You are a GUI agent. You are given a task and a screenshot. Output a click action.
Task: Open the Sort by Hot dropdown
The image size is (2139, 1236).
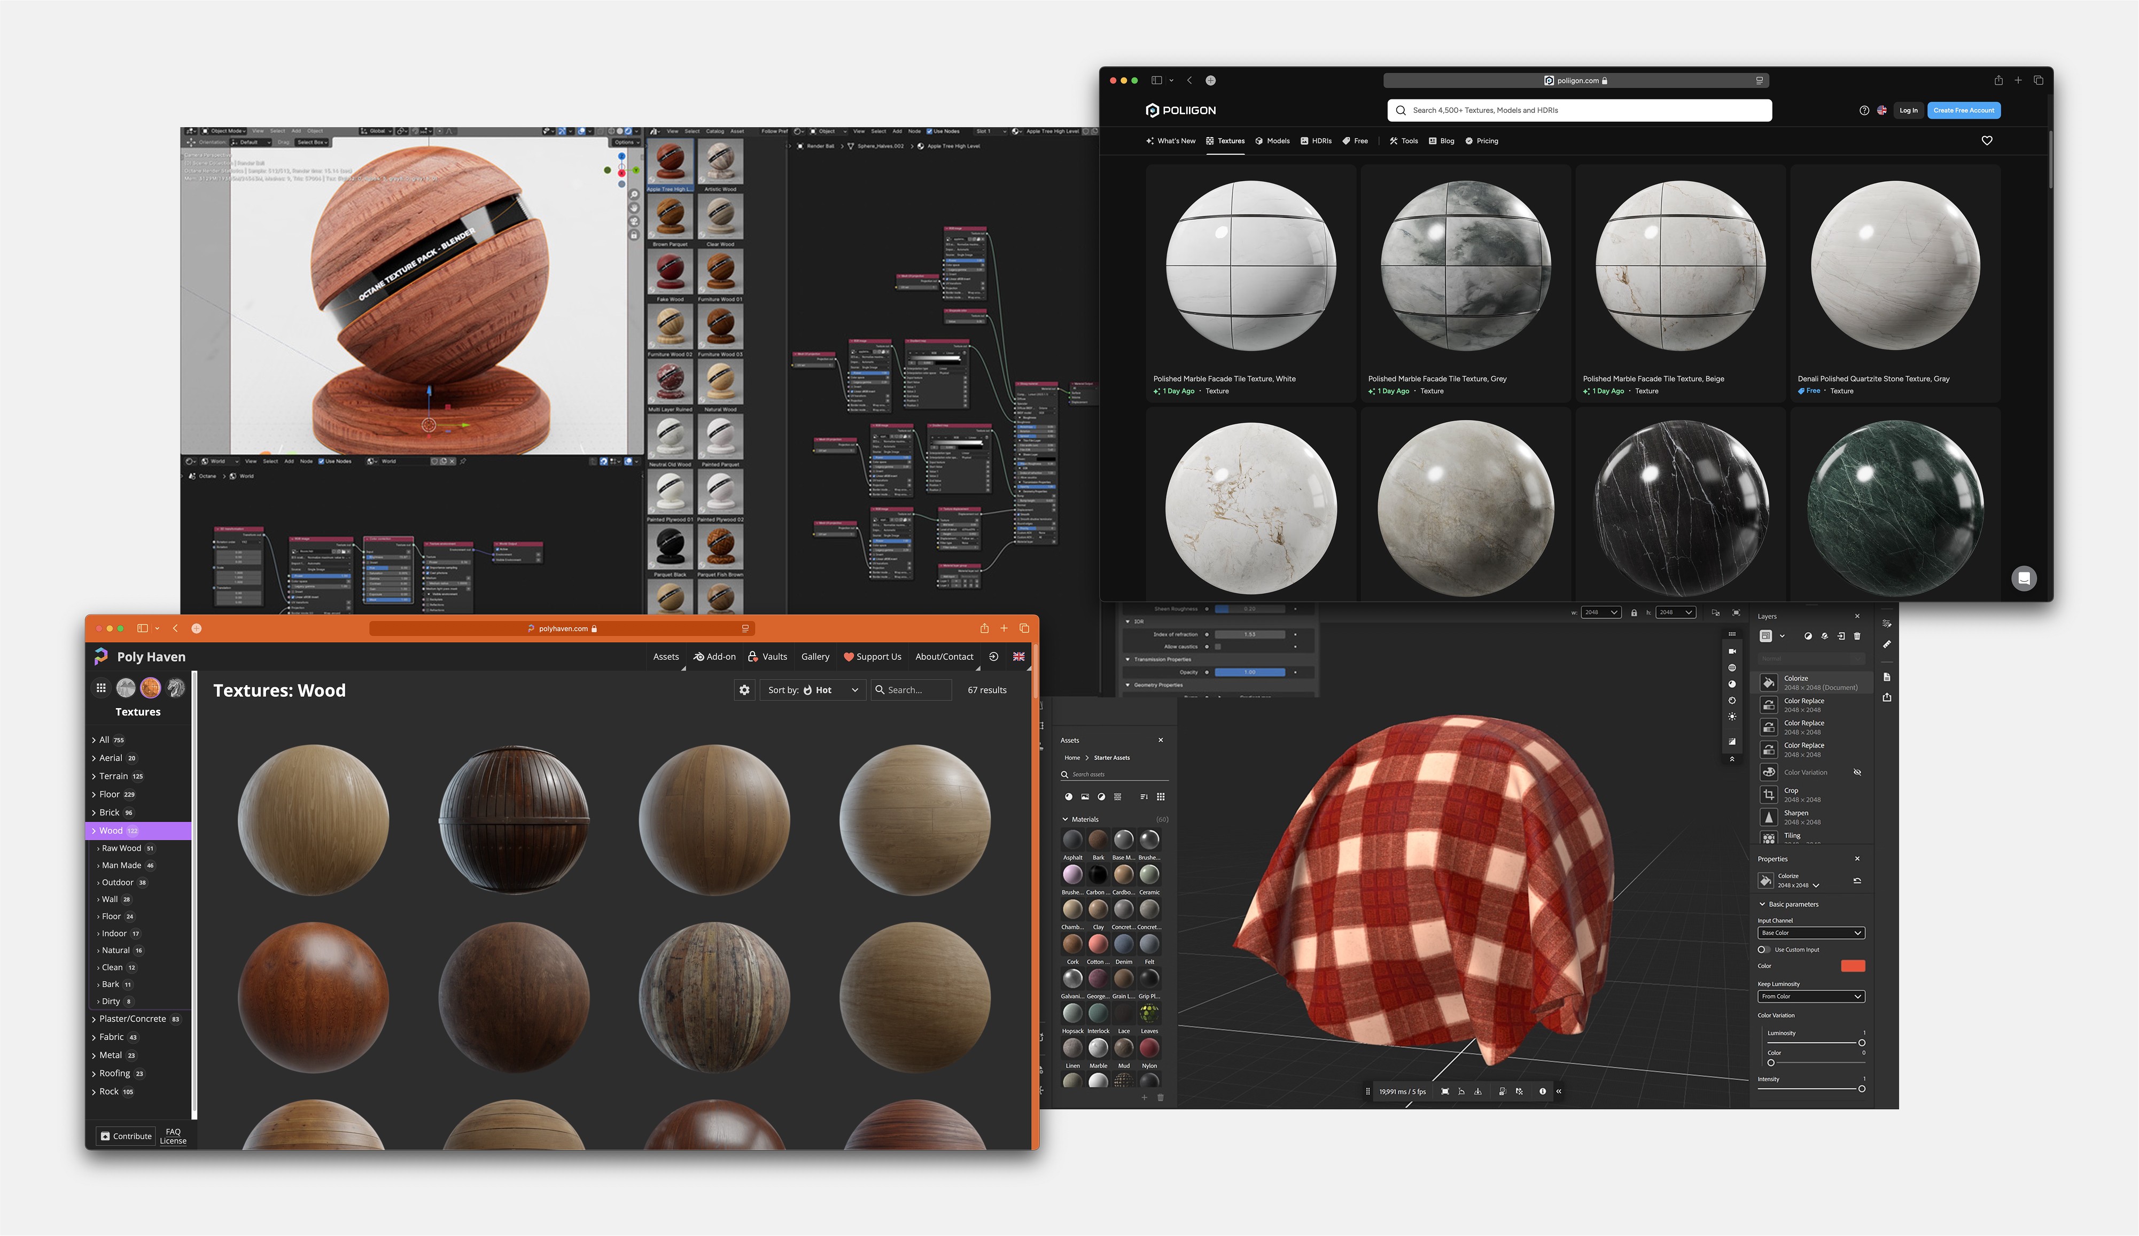(x=812, y=690)
